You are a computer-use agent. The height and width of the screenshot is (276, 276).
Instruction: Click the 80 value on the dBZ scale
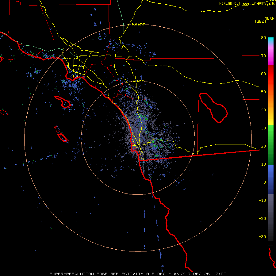[x=263, y=38]
